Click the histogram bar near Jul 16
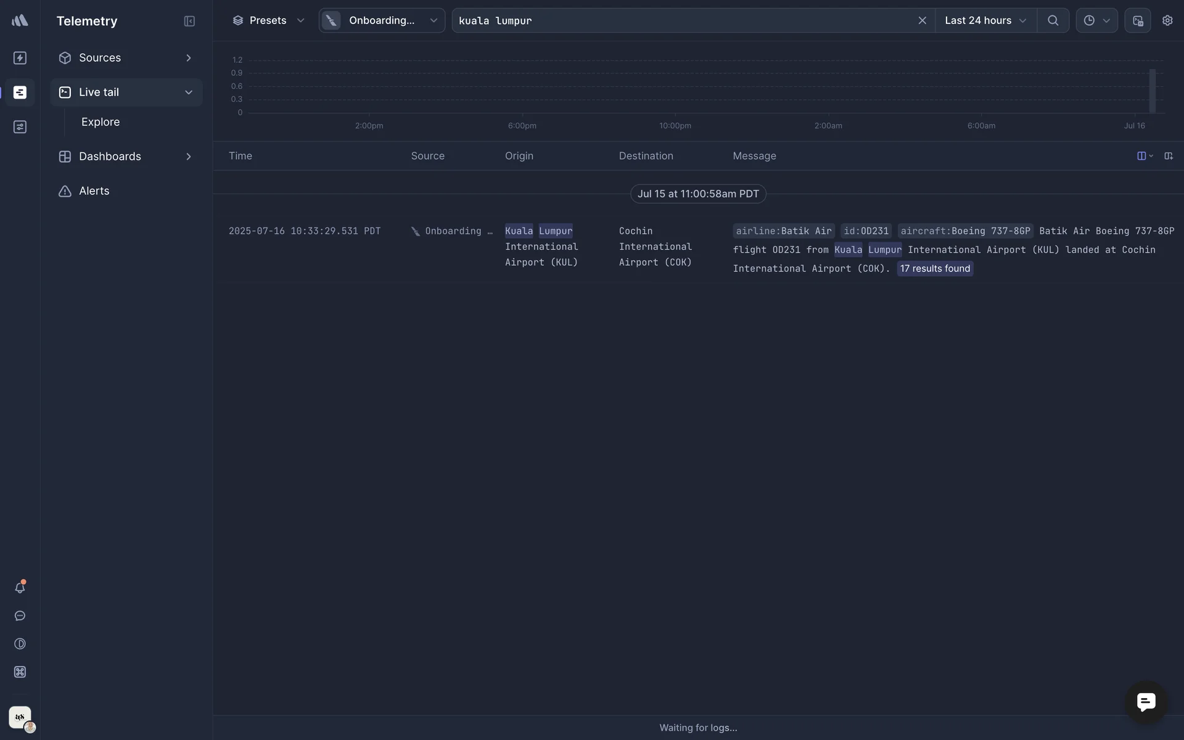Image resolution: width=1184 pixels, height=740 pixels. [x=1152, y=91]
